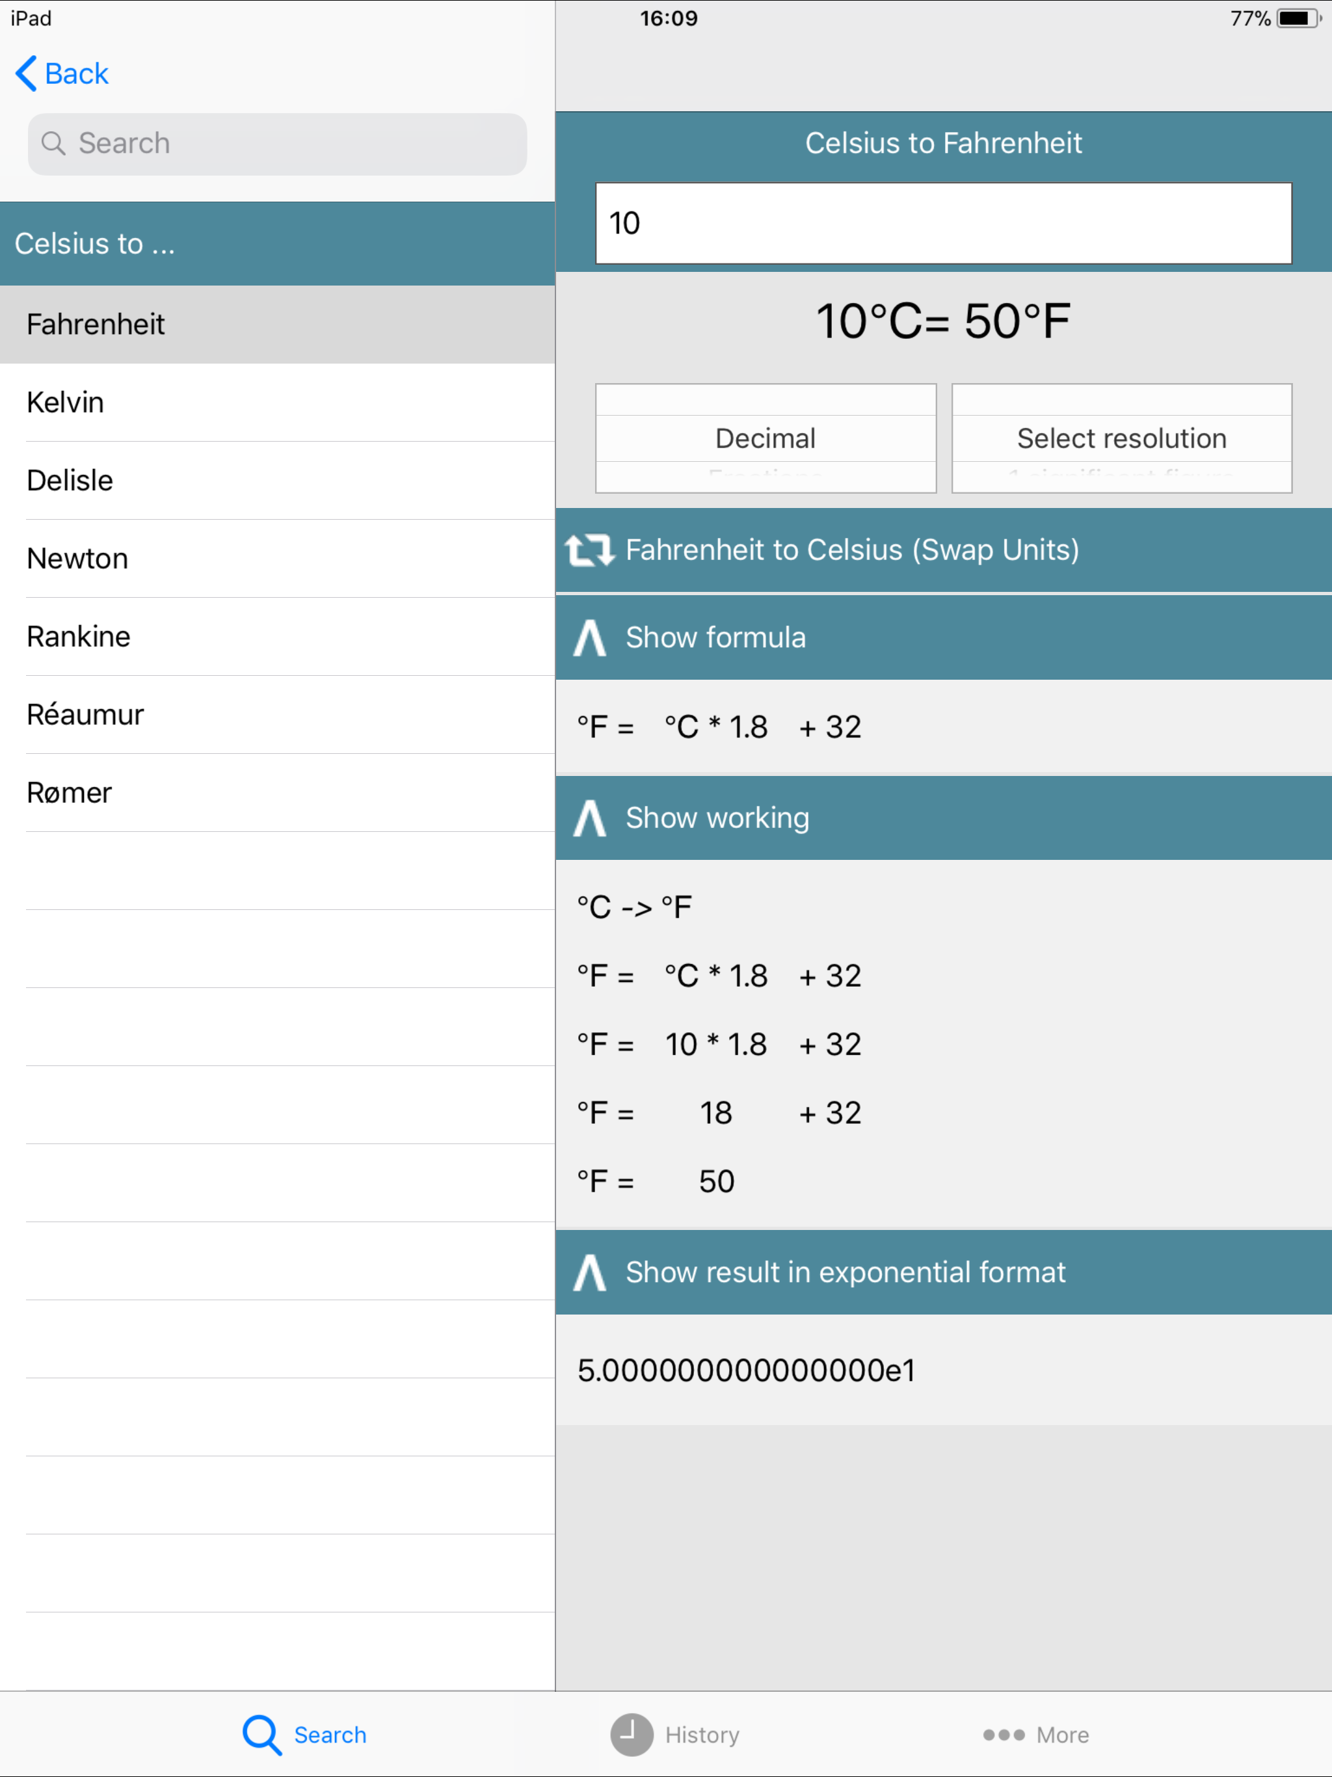This screenshot has height=1777, width=1332.
Task: Select Rankine in the unit list
Action: click(x=79, y=637)
